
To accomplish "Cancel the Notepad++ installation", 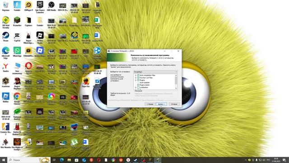I will pyautogui.click(x=174, y=104).
